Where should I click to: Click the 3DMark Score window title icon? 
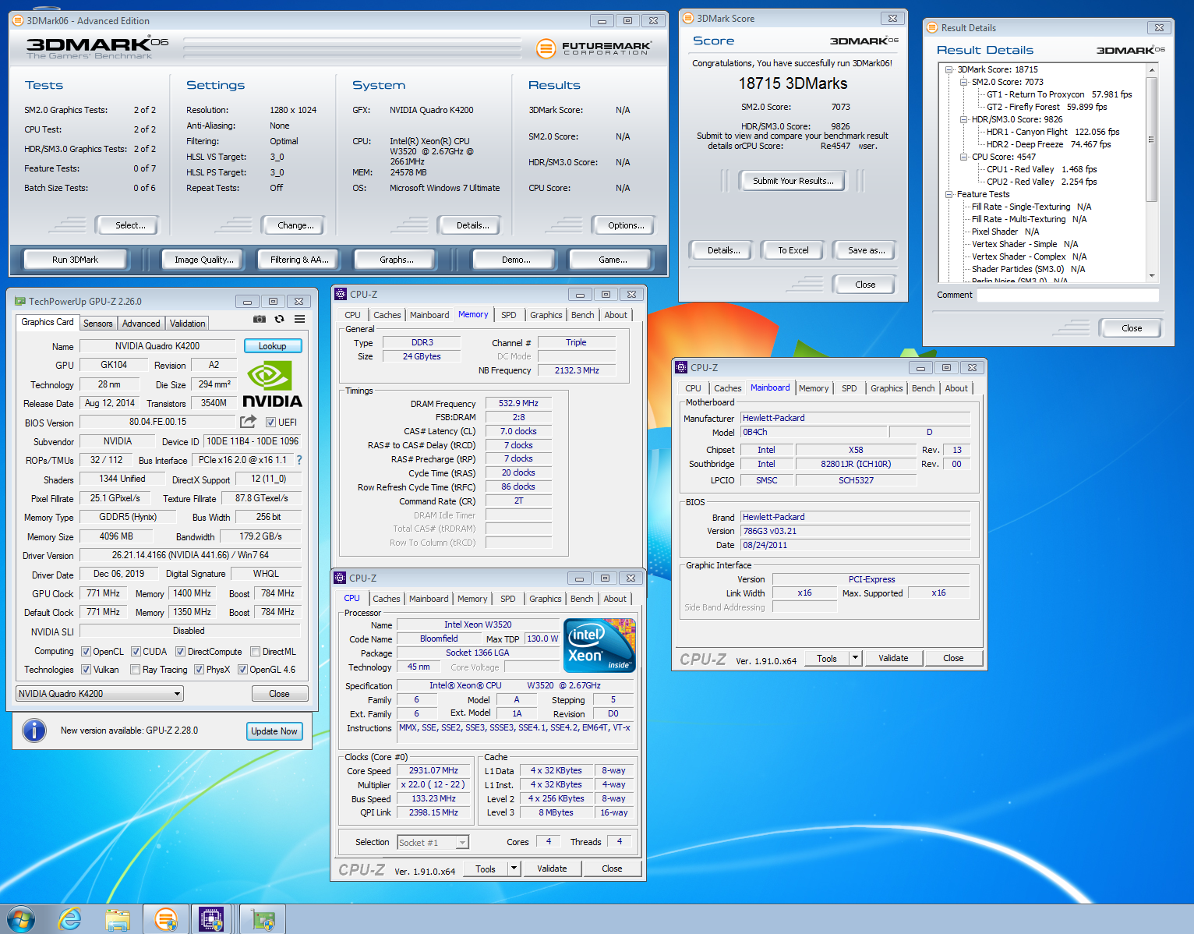[687, 18]
